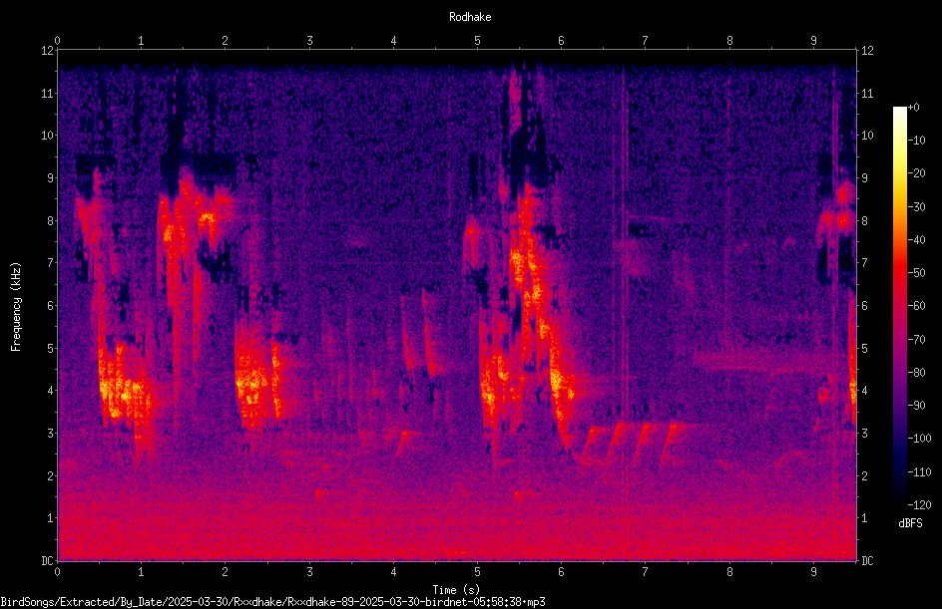Click "8" on the left frequency axis

(x=50, y=221)
